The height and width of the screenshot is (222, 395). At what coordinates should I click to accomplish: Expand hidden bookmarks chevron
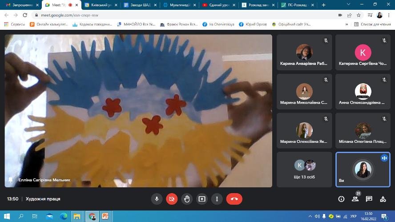(347, 24)
